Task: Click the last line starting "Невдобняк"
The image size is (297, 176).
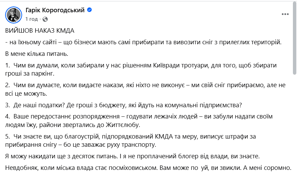Action: pos(148,168)
